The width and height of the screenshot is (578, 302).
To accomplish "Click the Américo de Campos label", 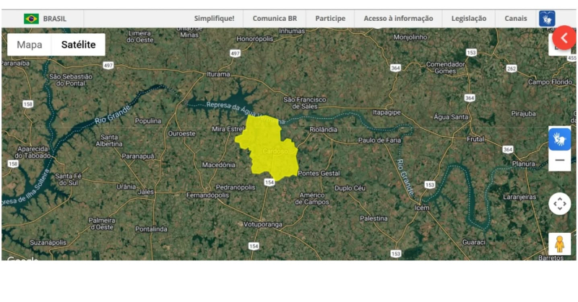I will (x=312, y=199).
